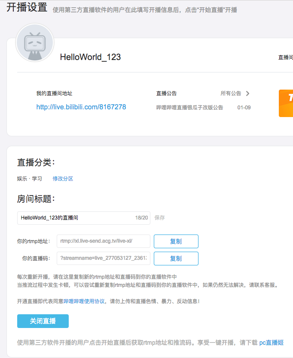The image size is (293, 358).
Task: Click 保存 next to room title
Action: pyautogui.click(x=160, y=218)
